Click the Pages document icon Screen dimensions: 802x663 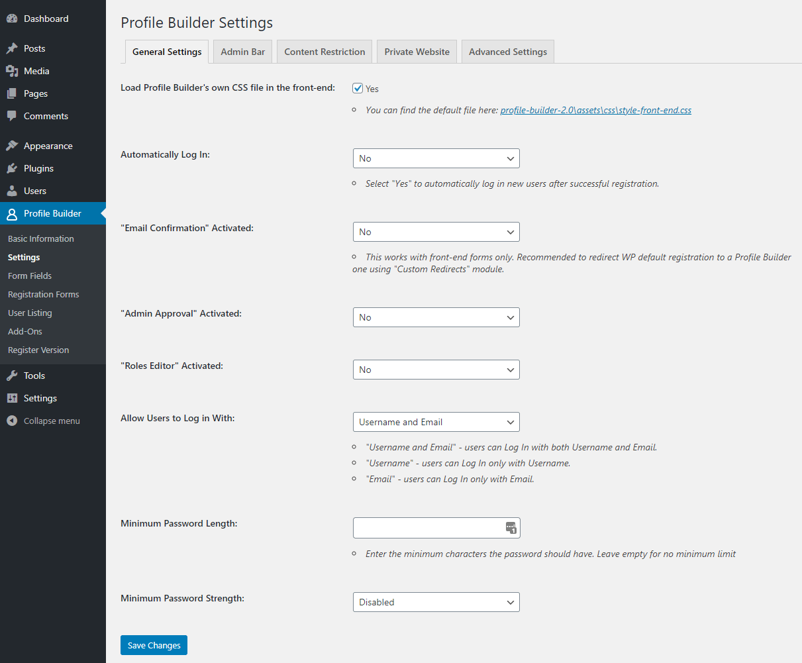pyautogui.click(x=12, y=93)
